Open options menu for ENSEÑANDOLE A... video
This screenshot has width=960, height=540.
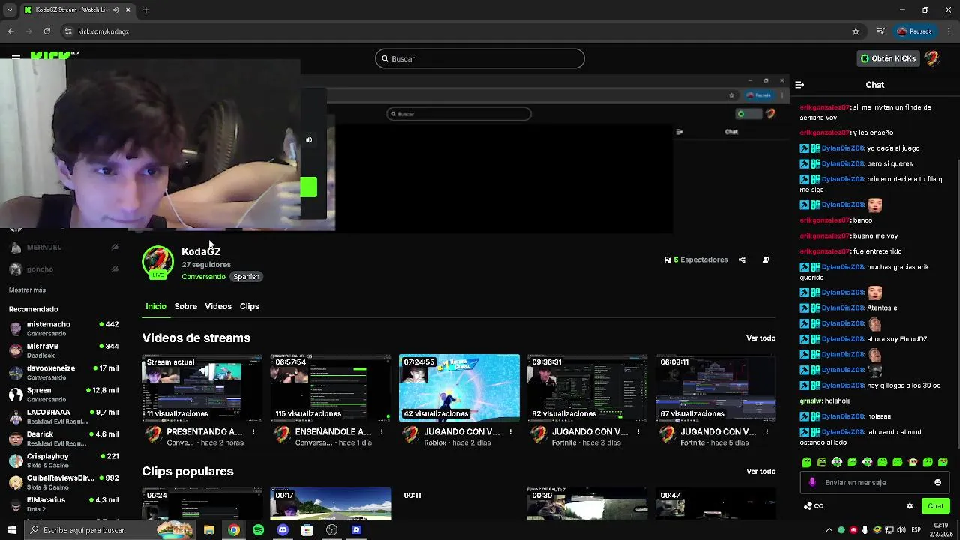(x=382, y=432)
